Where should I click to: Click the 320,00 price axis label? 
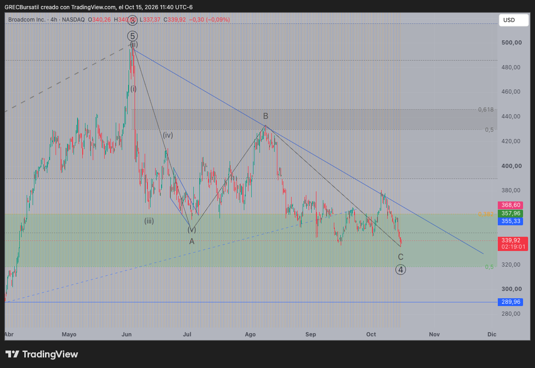511,264
